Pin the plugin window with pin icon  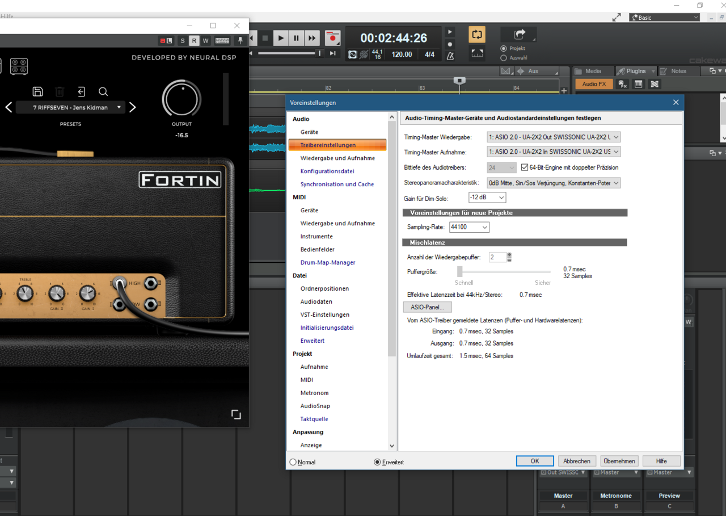click(x=240, y=40)
